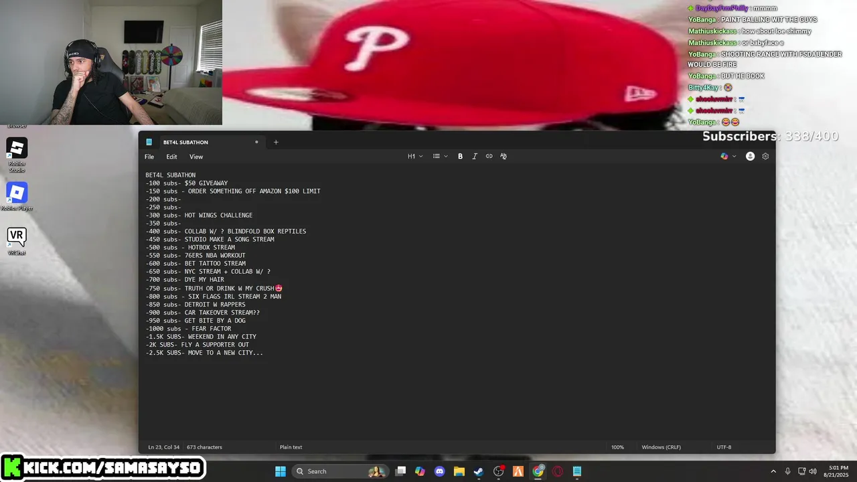Click the Notepad app icon in the title bar

pyautogui.click(x=149, y=142)
